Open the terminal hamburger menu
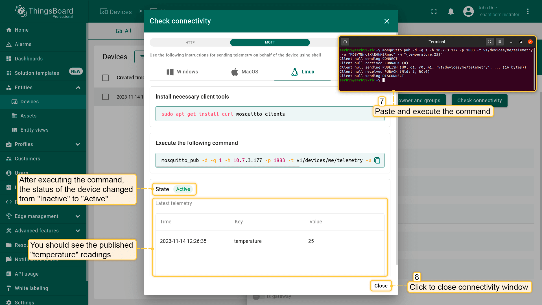The image size is (542, 305). (x=500, y=42)
